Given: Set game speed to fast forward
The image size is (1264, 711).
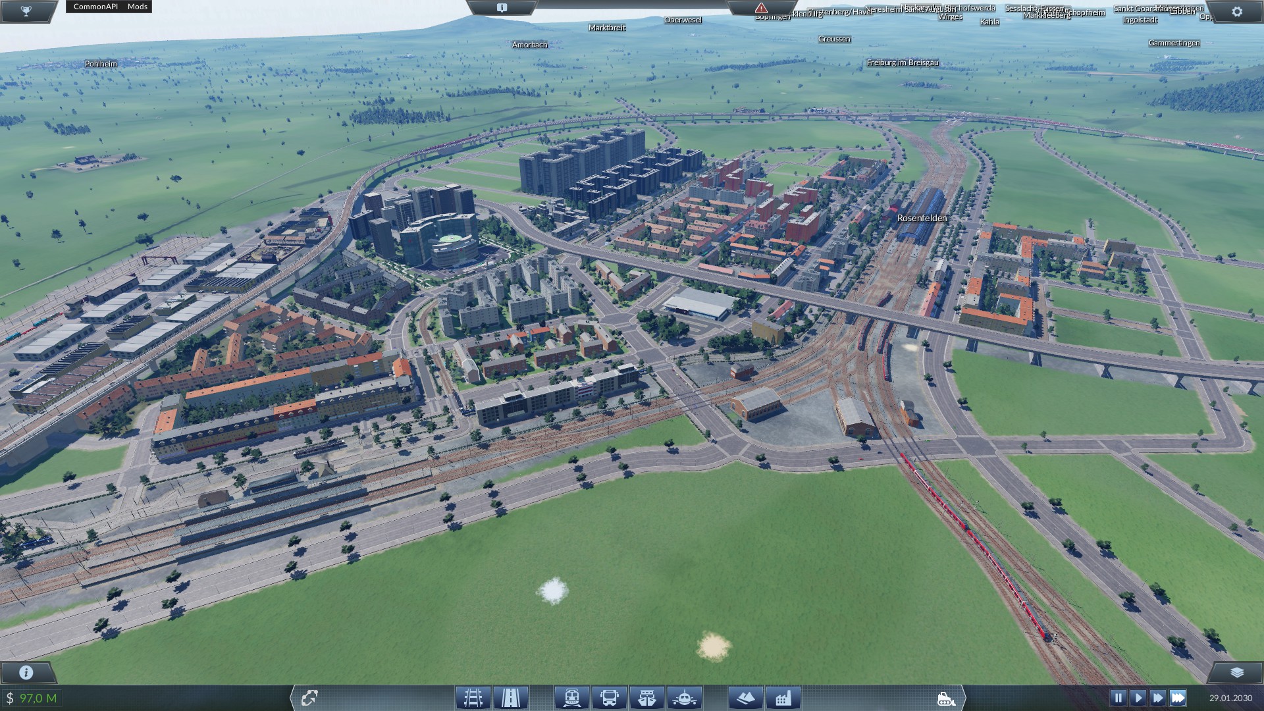Looking at the screenshot, I should pos(1158,697).
